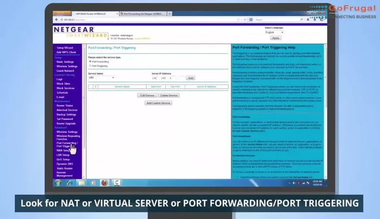Screen dimensions: 380x219
Task: Click the last Server IP Address octet field
Action: (x=180, y=78)
